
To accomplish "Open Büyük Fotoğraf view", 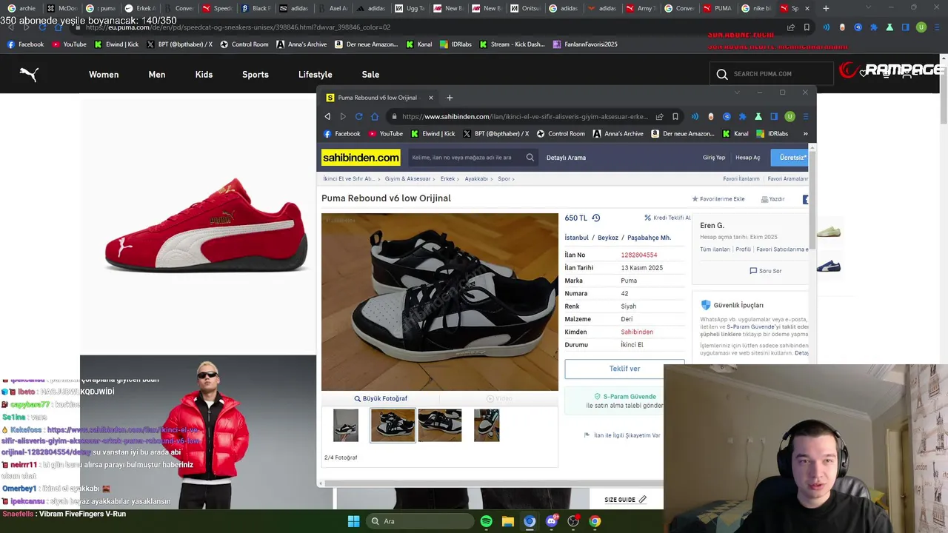I will (x=381, y=398).
